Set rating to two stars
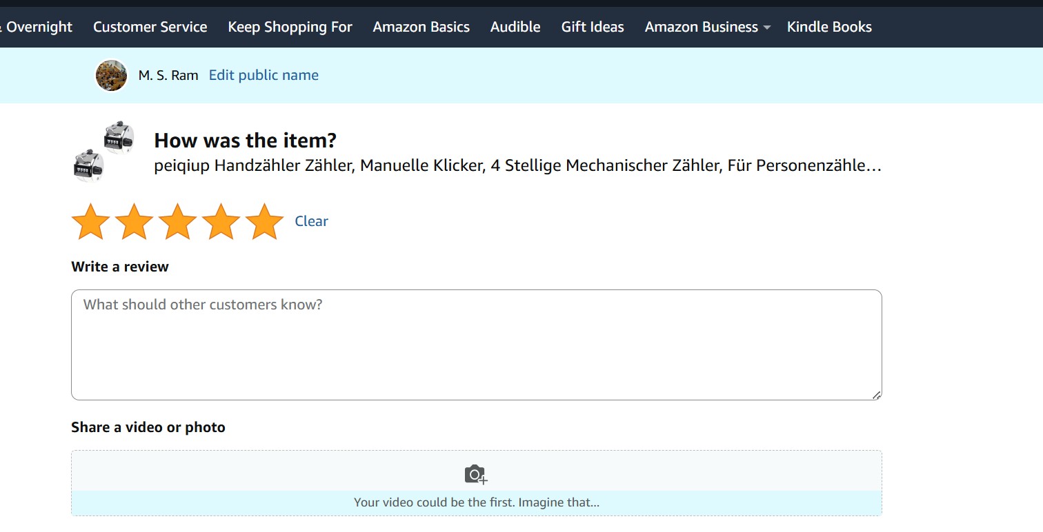This screenshot has width=1043, height=532. pos(134,222)
